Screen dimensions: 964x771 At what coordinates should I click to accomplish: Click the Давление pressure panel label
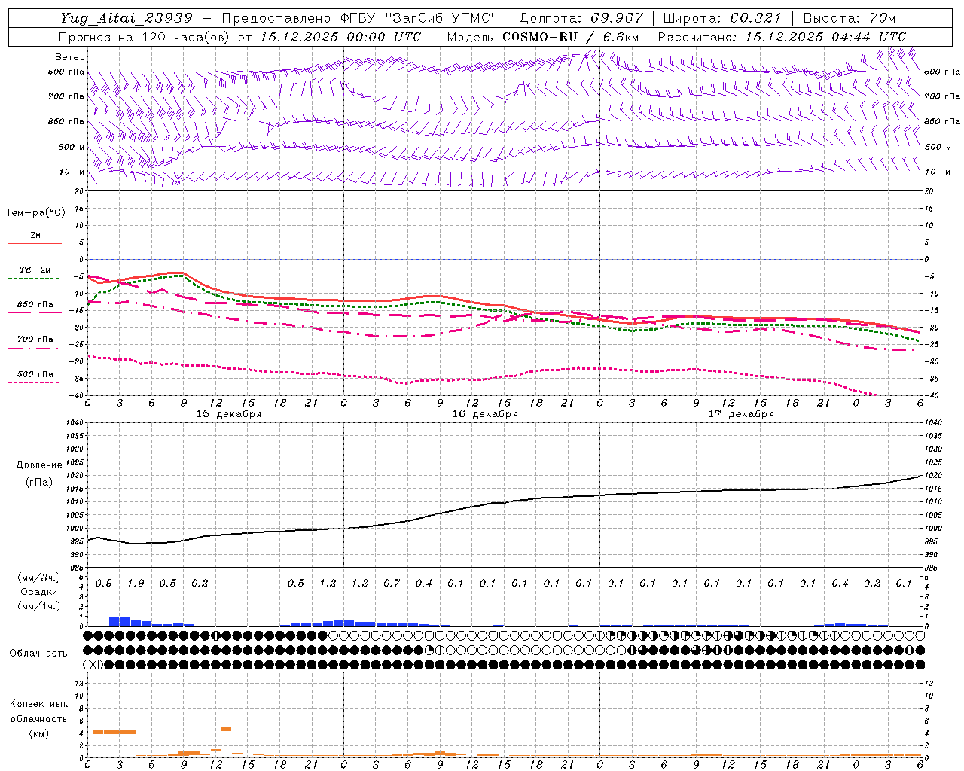click(39, 465)
